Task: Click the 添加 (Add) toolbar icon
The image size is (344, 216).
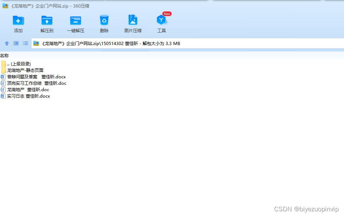Action: pos(18,21)
